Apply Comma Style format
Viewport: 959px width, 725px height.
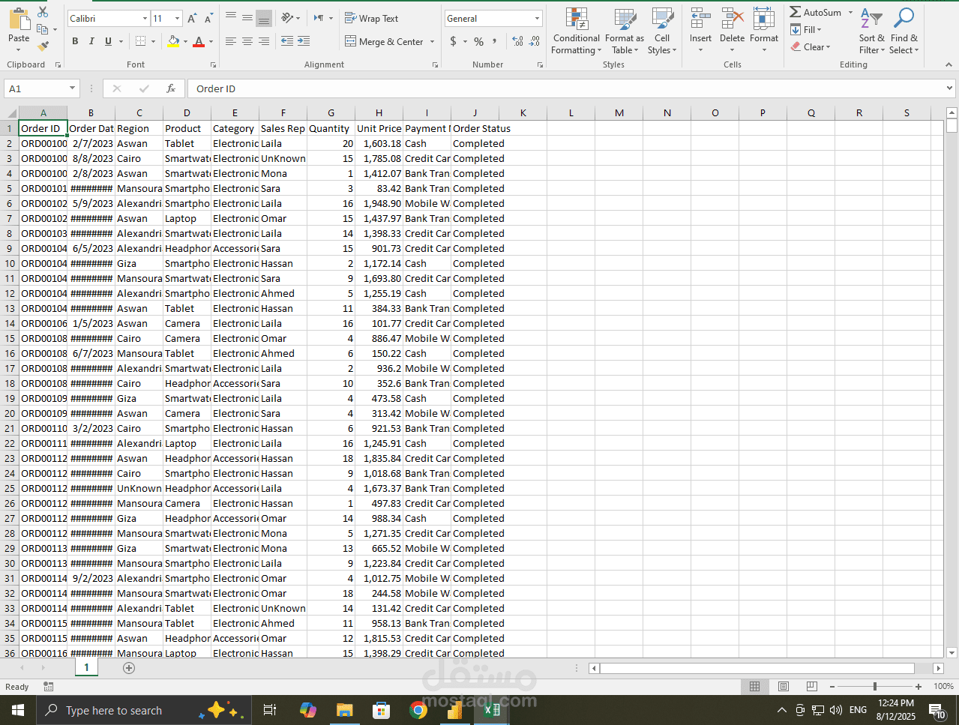pos(494,41)
